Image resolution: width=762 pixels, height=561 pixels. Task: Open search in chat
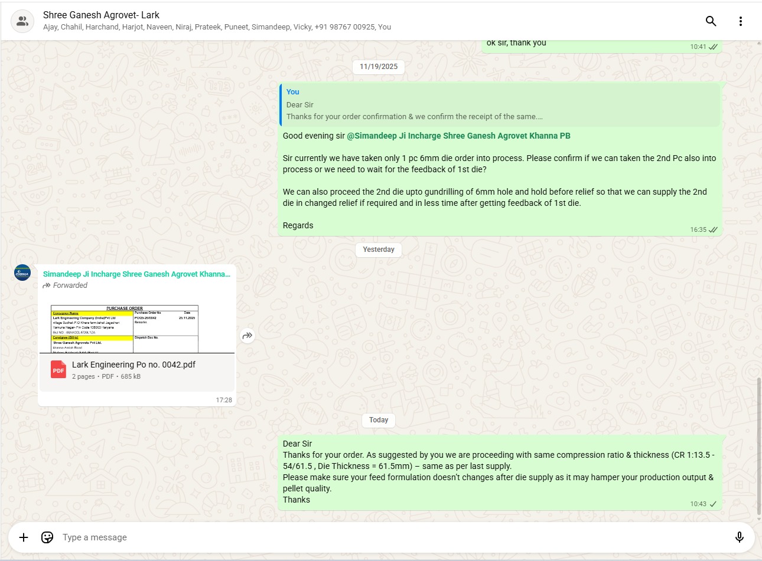[711, 21]
